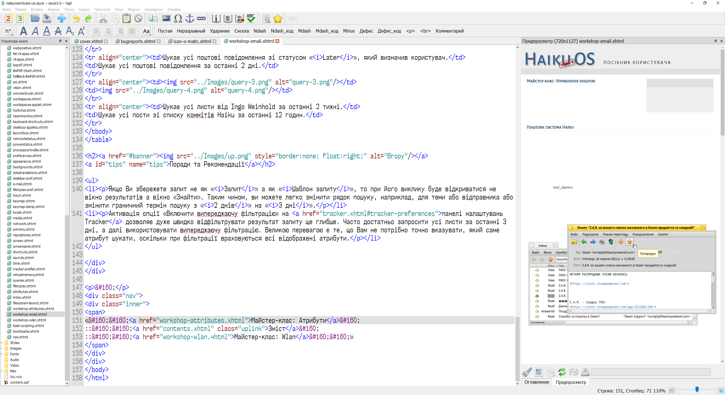The image size is (725, 395).
Task: Open the Модули menu
Action: [x=134, y=9]
